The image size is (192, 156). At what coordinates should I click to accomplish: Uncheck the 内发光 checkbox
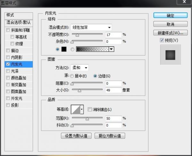(x=8, y=64)
